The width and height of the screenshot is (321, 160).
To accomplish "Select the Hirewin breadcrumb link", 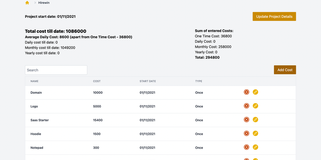I will 44,3.
